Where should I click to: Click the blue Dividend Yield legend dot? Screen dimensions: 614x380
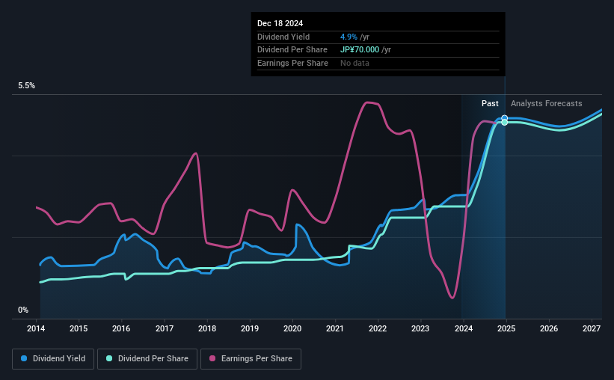[24, 358]
